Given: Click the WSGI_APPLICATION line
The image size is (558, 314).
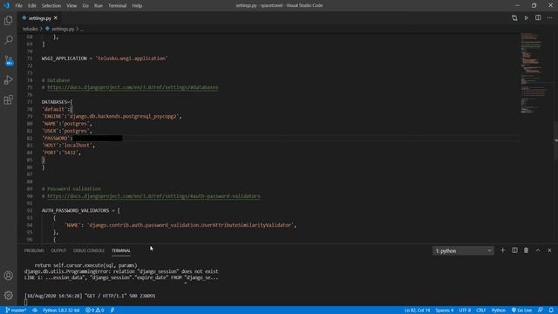Looking at the screenshot, I should point(105,58).
